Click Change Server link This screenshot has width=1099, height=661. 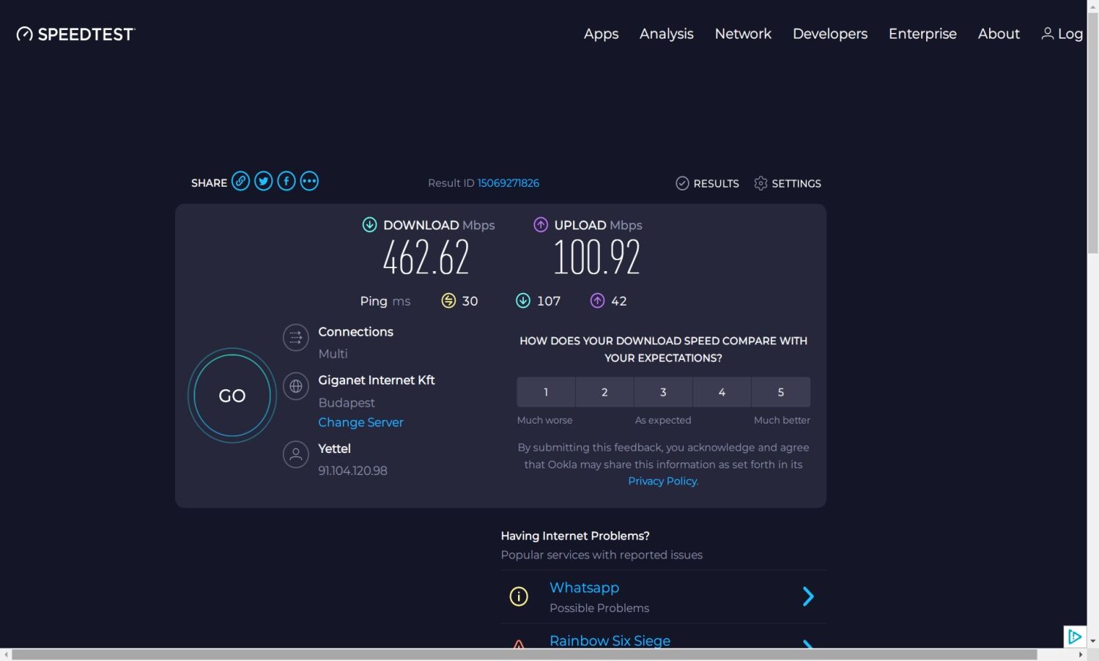[360, 422]
